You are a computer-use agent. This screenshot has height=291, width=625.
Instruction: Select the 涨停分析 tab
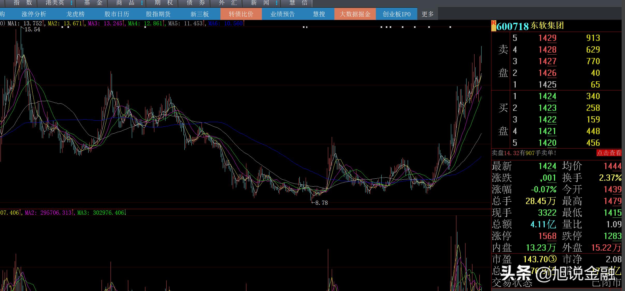34,14
